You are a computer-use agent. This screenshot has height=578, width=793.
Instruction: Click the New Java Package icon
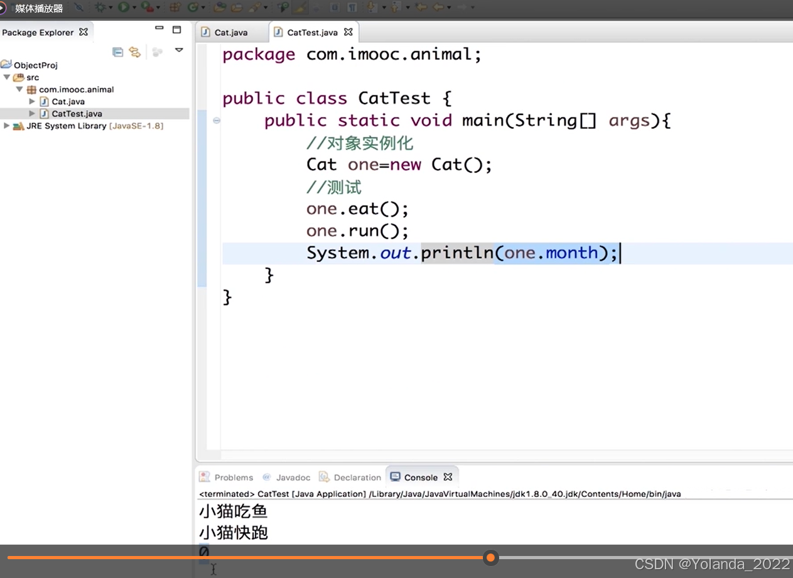(x=176, y=7)
